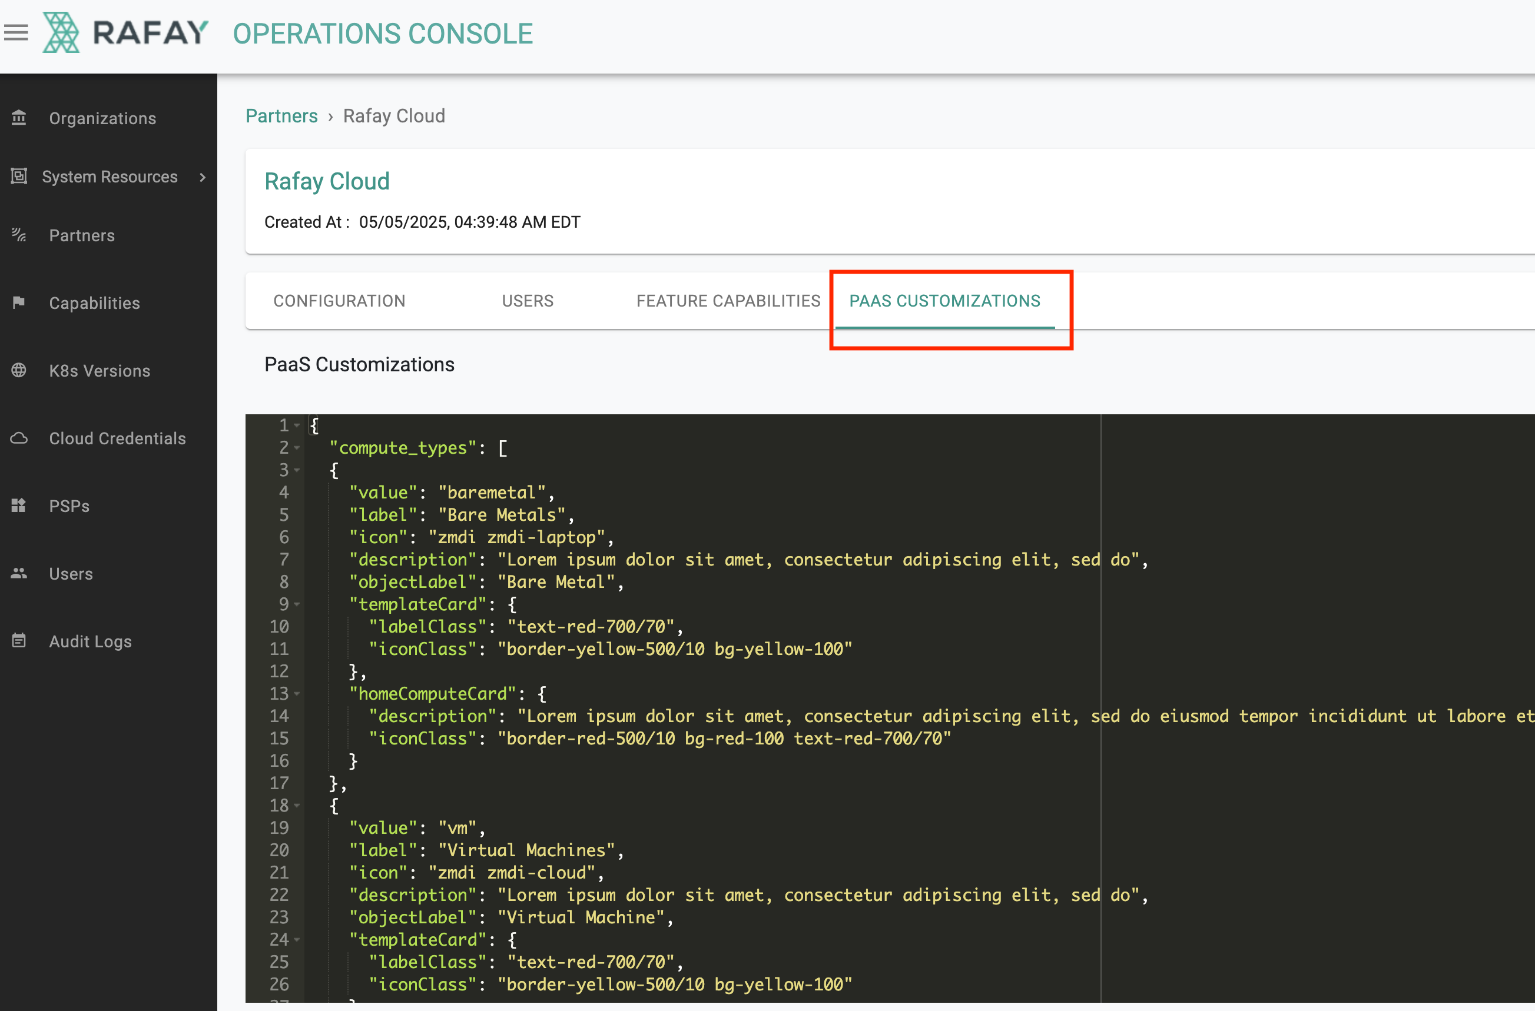Click "Virtual Machines" label on line 20
Viewport: 1535px width, 1011px height.
pos(526,850)
